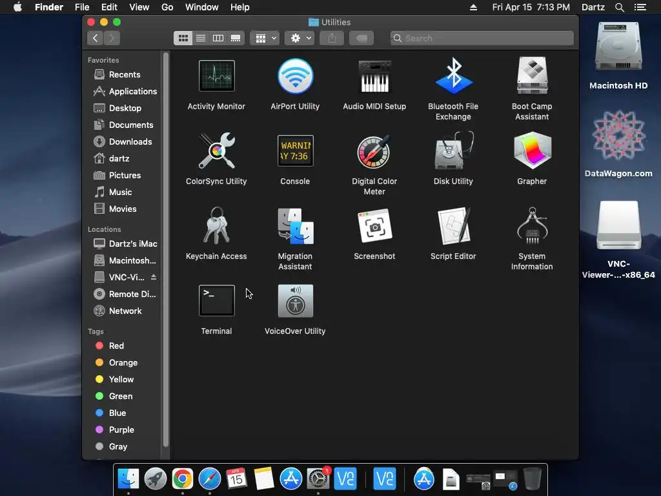Click the sidebar scrollbar
This screenshot has width=661, height=496.
tap(166, 249)
